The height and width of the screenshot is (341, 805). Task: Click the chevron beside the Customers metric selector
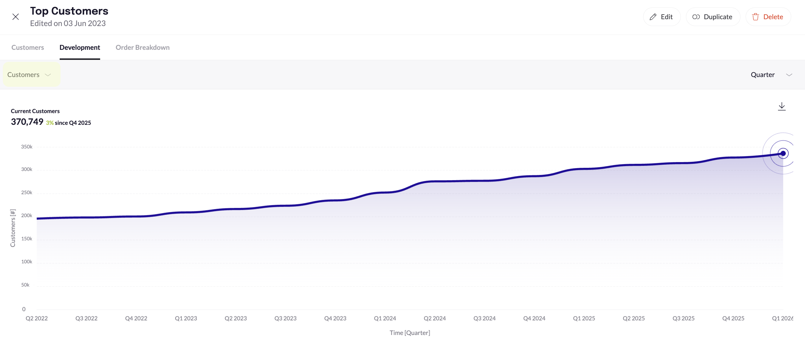(48, 75)
